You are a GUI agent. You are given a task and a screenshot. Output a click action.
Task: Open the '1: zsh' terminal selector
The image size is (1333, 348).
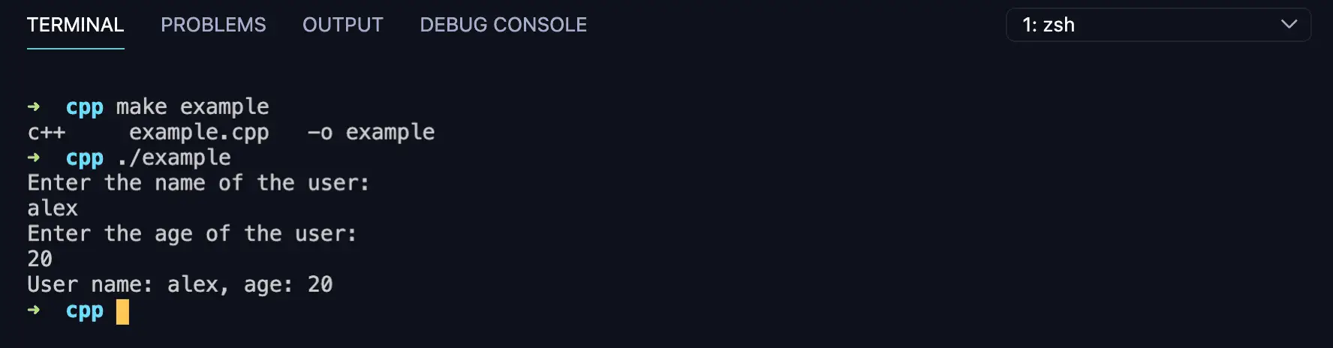1158,25
